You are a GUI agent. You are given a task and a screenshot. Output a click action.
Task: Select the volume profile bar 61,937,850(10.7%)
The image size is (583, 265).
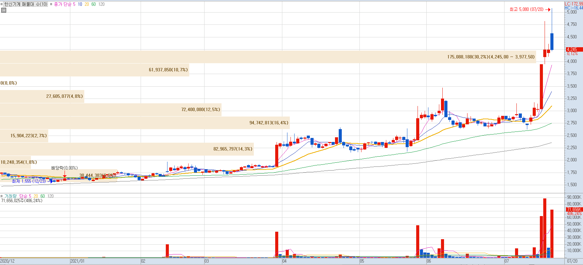coord(94,70)
